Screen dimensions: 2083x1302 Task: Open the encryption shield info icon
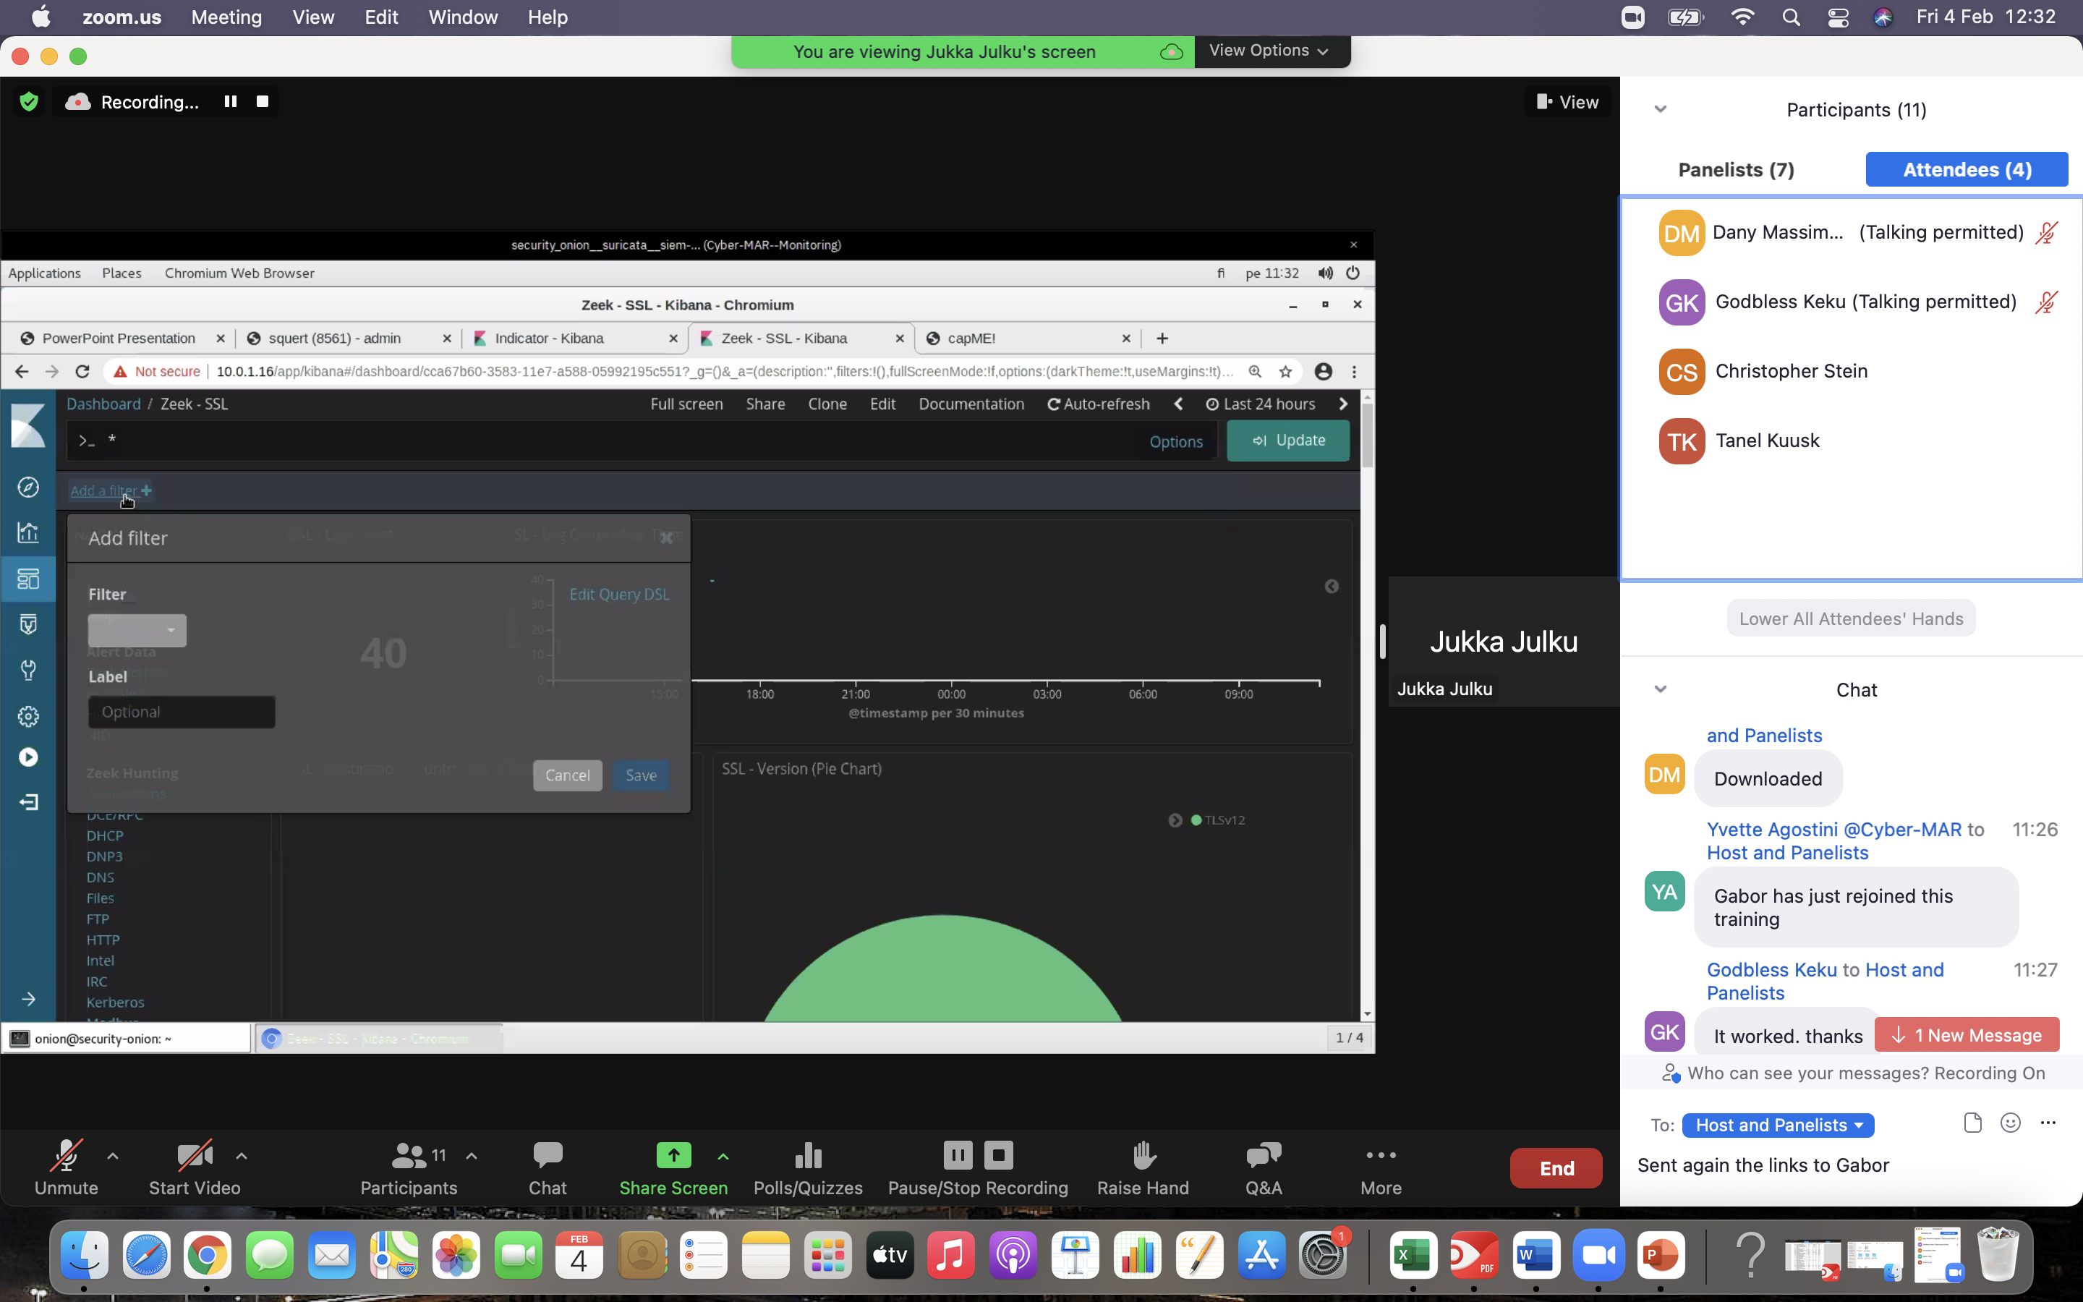(29, 101)
